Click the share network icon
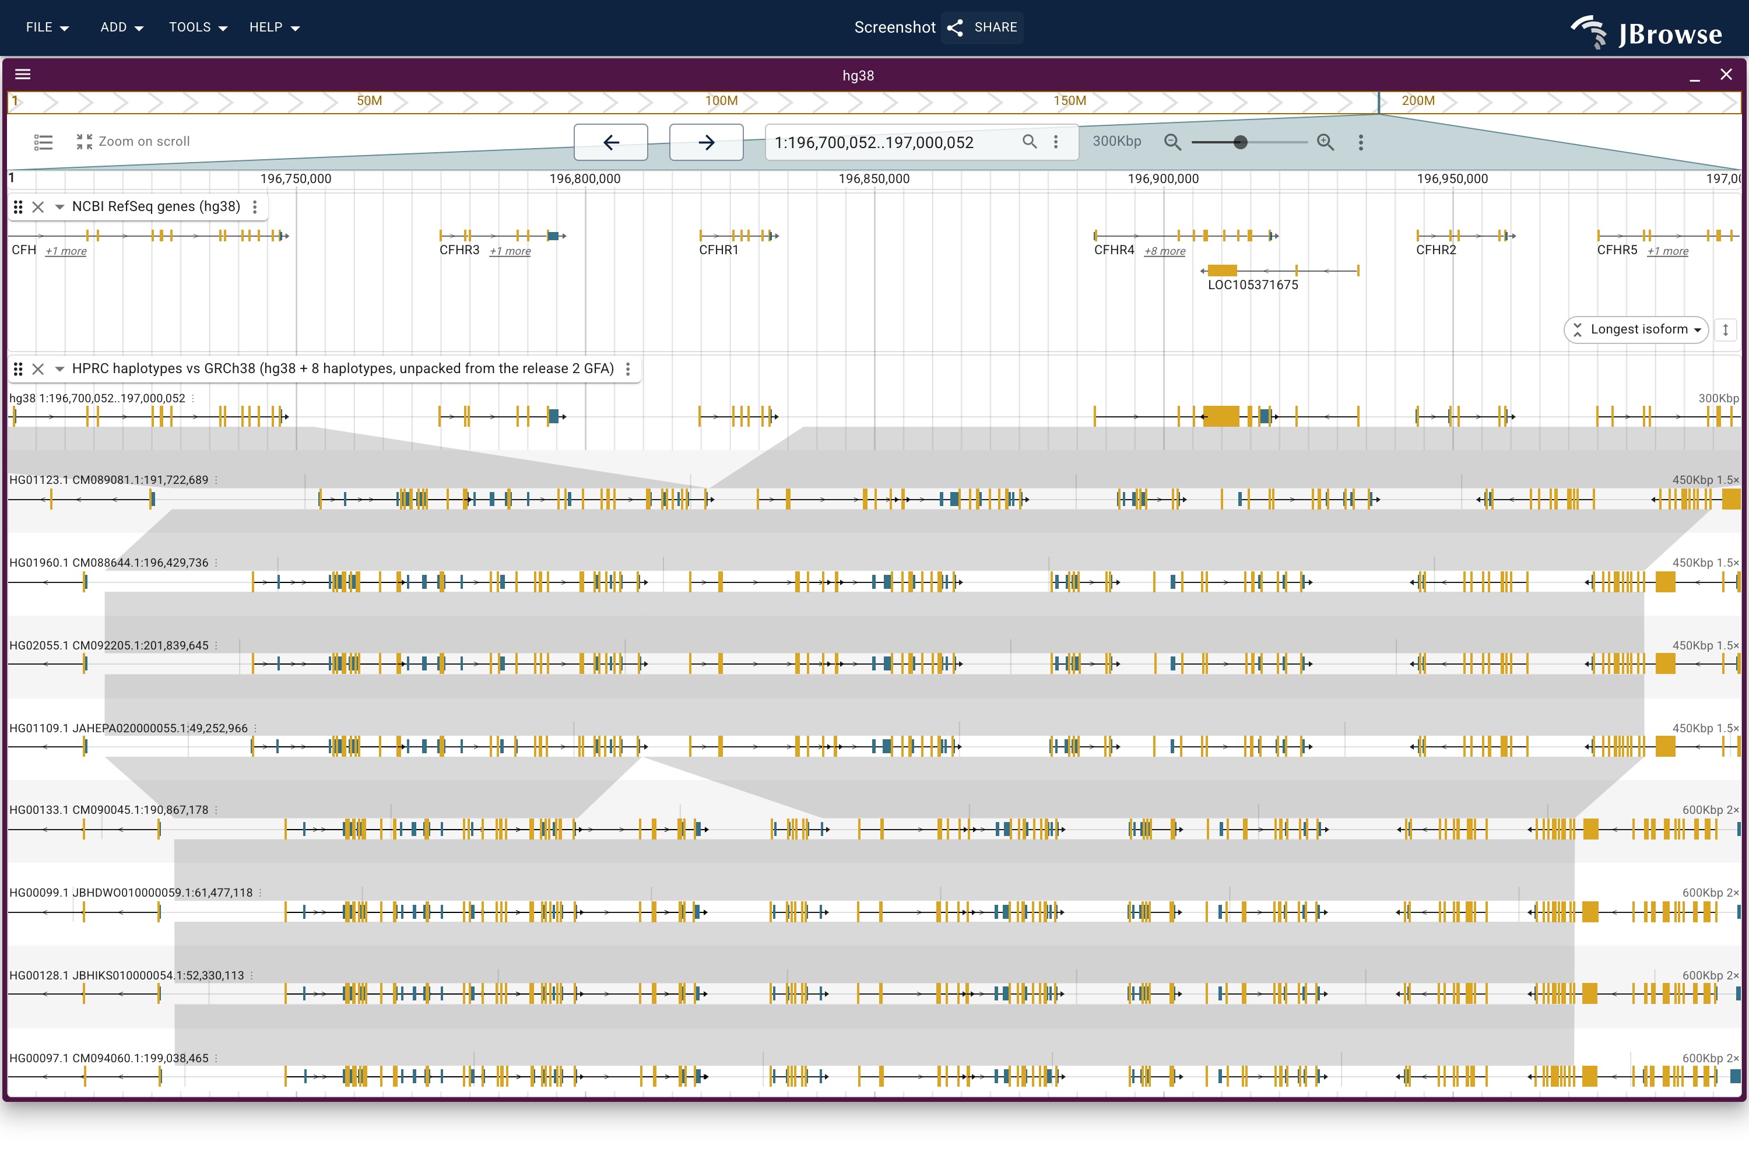The width and height of the screenshot is (1749, 1166). [956, 27]
